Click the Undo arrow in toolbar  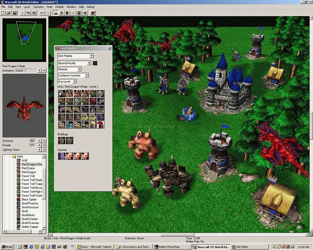[x=42, y=13]
